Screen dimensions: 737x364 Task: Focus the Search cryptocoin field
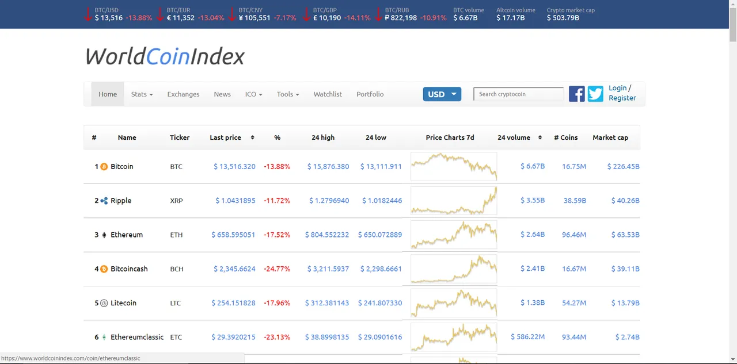pos(518,94)
